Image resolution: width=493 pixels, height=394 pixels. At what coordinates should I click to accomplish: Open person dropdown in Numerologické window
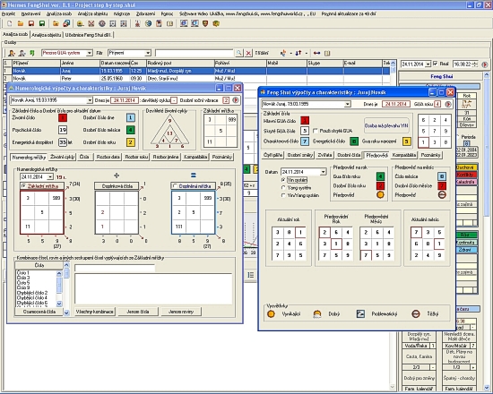point(90,100)
